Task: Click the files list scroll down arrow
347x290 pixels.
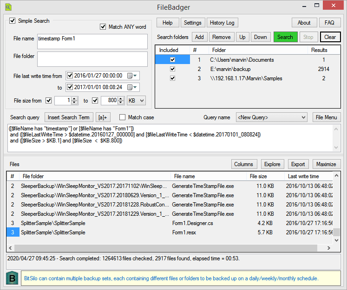Action: (x=336, y=240)
